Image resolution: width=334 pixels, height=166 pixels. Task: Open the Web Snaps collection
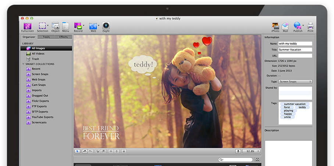point(46,80)
